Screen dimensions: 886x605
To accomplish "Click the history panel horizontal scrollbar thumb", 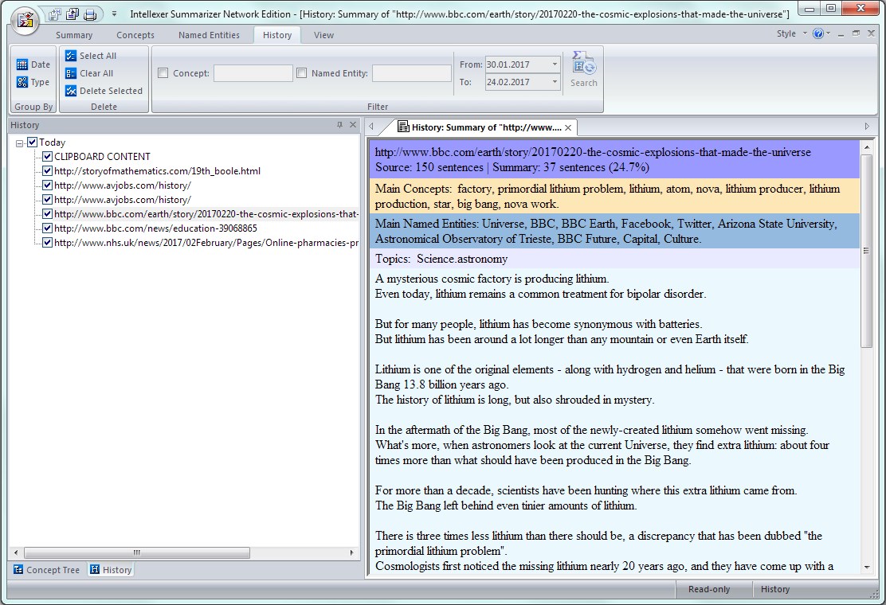I will point(137,552).
